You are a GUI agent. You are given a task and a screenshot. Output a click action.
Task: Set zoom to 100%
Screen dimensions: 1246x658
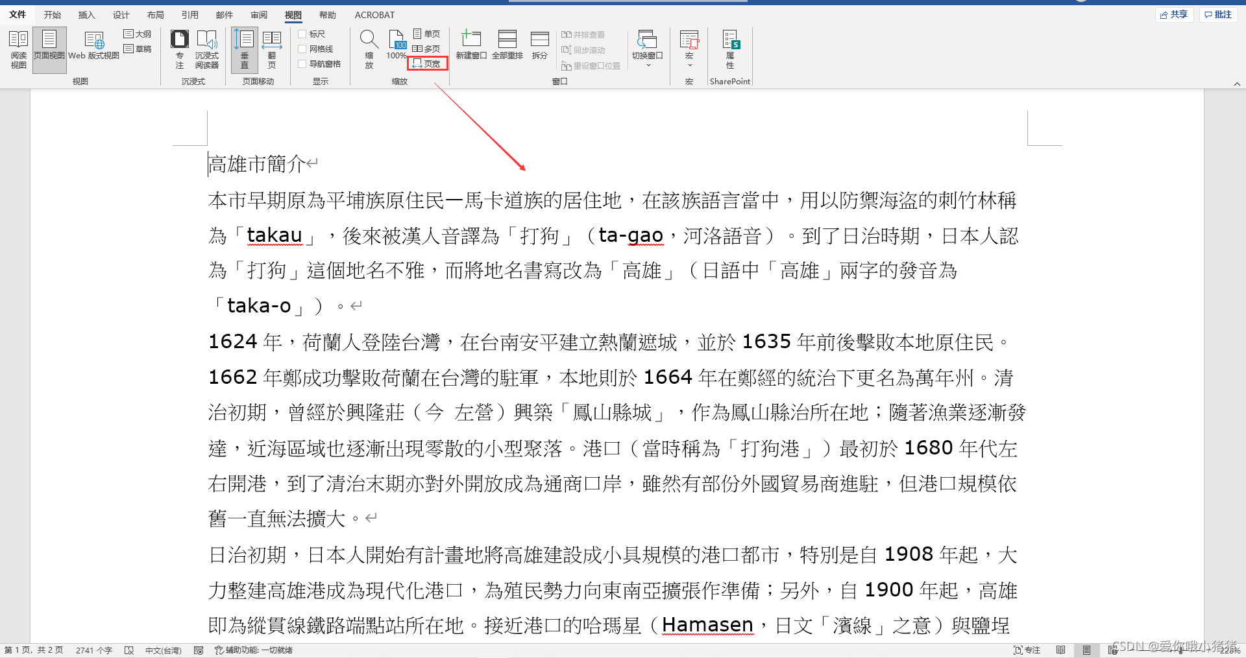(x=397, y=46)
